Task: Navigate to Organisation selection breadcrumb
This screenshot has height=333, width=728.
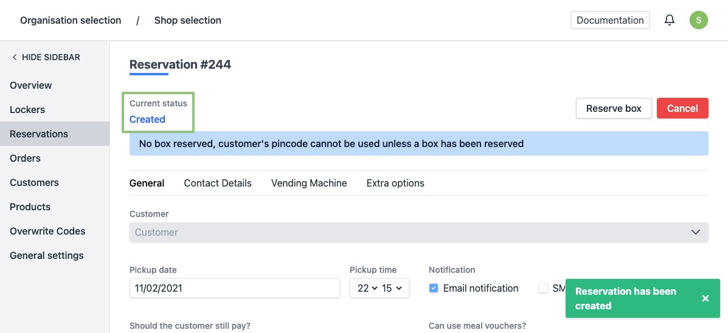Action: click(71, 20)
